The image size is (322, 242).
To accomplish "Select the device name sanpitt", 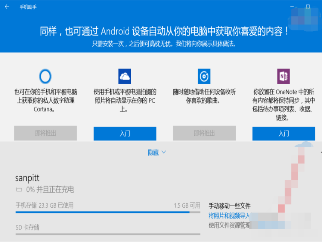I will 27,178.
